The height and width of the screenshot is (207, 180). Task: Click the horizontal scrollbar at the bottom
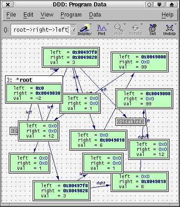[x=90, y=205]
